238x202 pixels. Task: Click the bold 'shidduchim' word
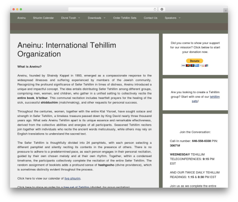point(49,102)
